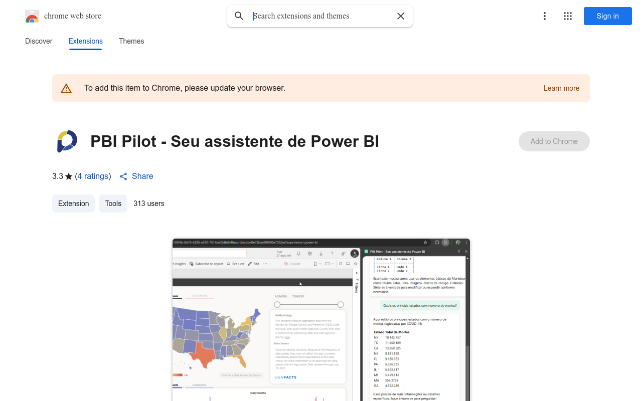Screen dimensions: 642x401
Task: Focus the Search extensions and themes field
Action: click(321, 16)
